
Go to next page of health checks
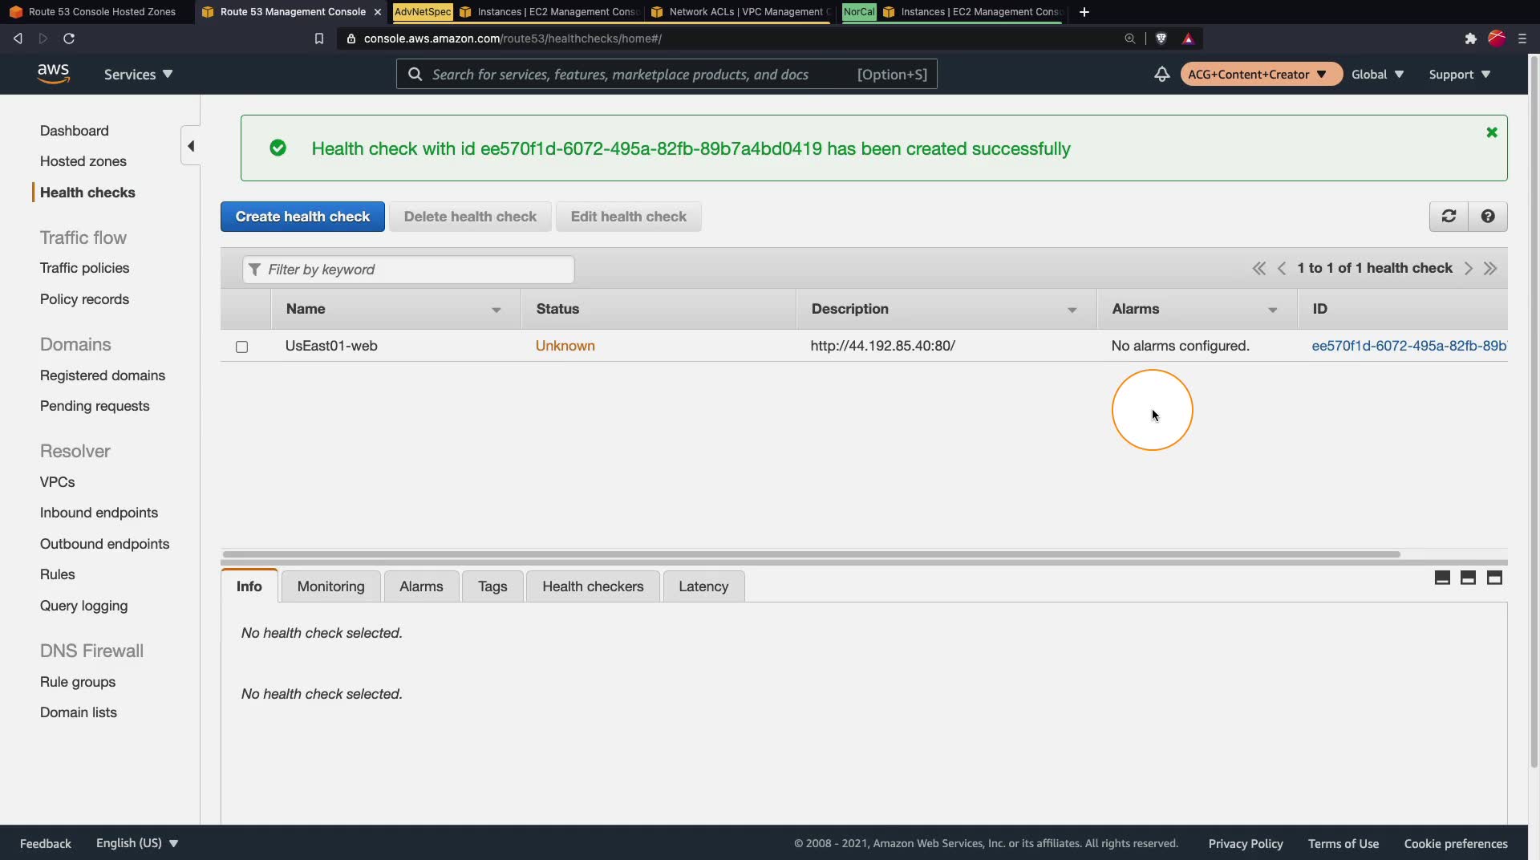pyautogui.click(x=1468, y=269)
